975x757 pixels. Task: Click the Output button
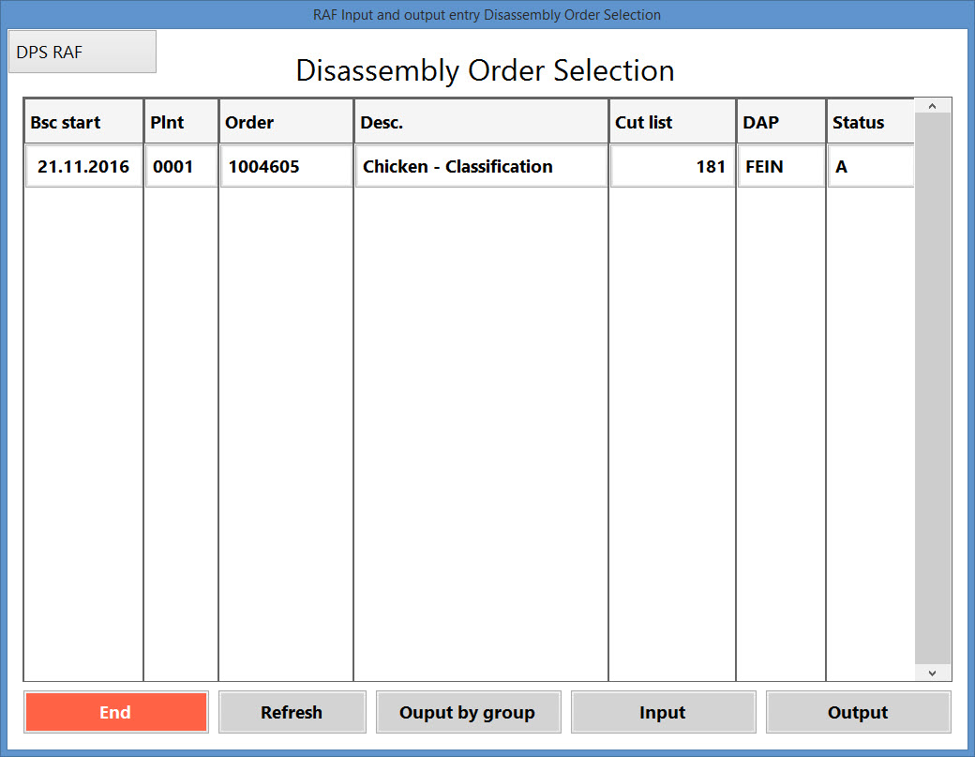[858, 712]
